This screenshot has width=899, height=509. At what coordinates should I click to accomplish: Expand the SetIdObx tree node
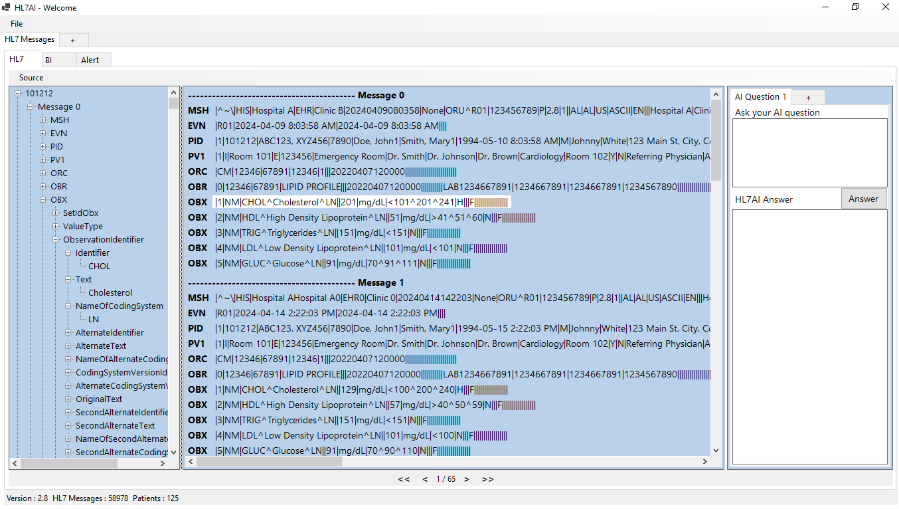(56, 213)
